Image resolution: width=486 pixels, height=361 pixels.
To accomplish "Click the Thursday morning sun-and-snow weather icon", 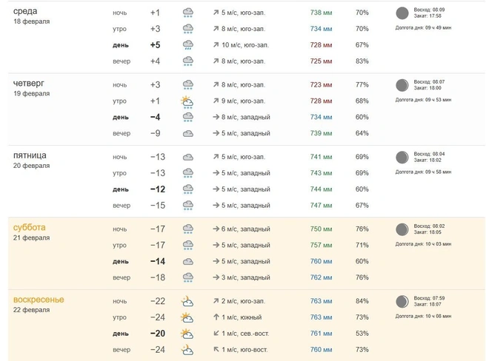I will (187, 101).
